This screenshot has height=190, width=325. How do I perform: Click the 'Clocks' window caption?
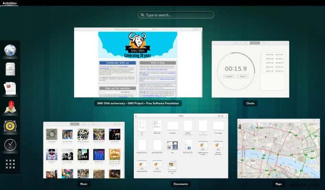click(250, 103)
